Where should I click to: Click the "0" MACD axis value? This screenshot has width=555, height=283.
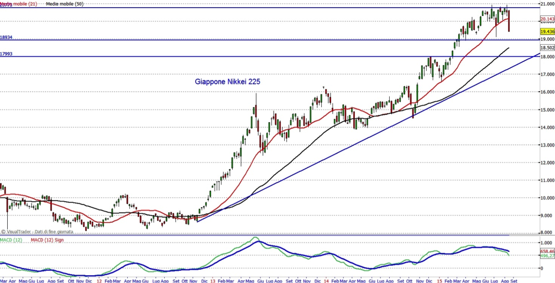(x=542, y=269)
